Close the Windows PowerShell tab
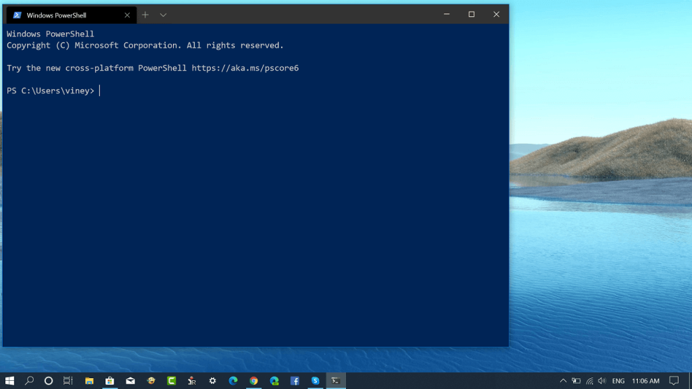This screenshot has height=389, width=692. tap(127, 15)
